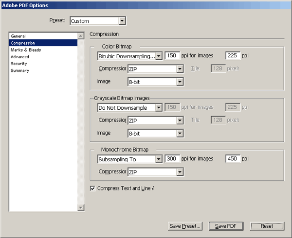The image size is (292, 238).
Task: Click Color Bitmap 225 ppi threshold field
Action: point(233,55)
